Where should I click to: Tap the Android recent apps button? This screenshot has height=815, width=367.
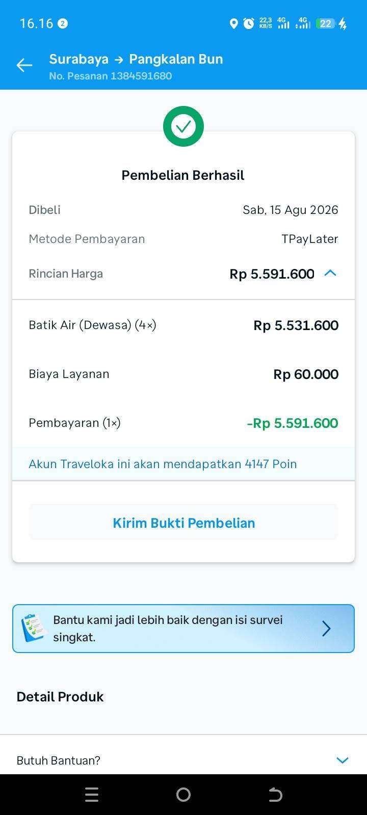pyautogui.click(x=92, y=795)
